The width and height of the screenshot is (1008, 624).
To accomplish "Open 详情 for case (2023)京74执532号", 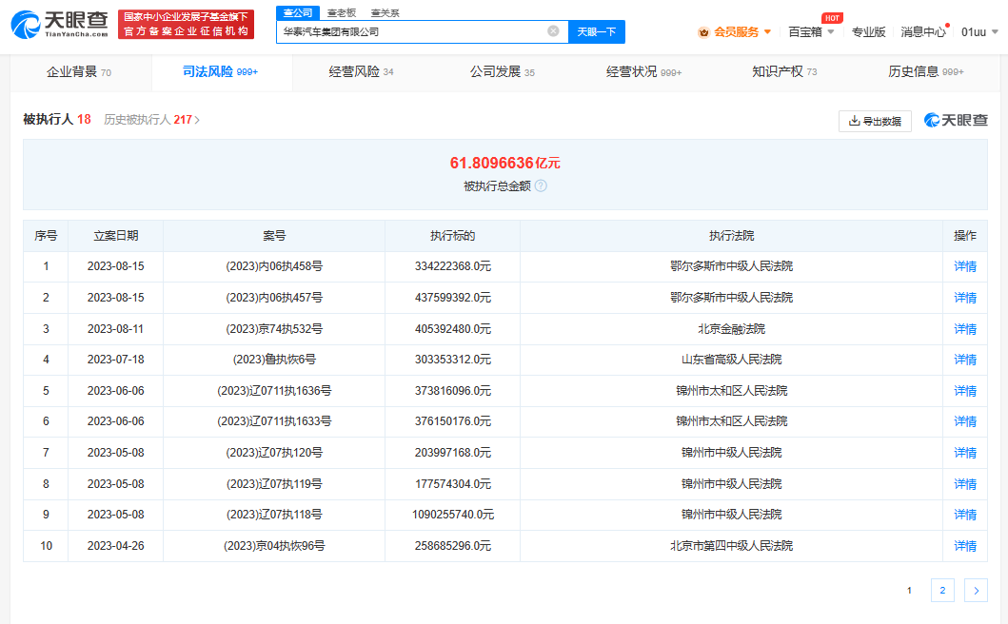I will [x=965, y=329].
